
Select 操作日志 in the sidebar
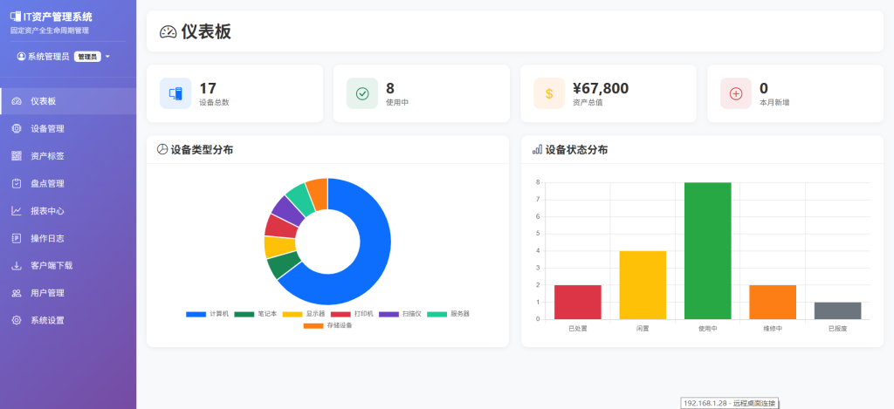[68, 238]
